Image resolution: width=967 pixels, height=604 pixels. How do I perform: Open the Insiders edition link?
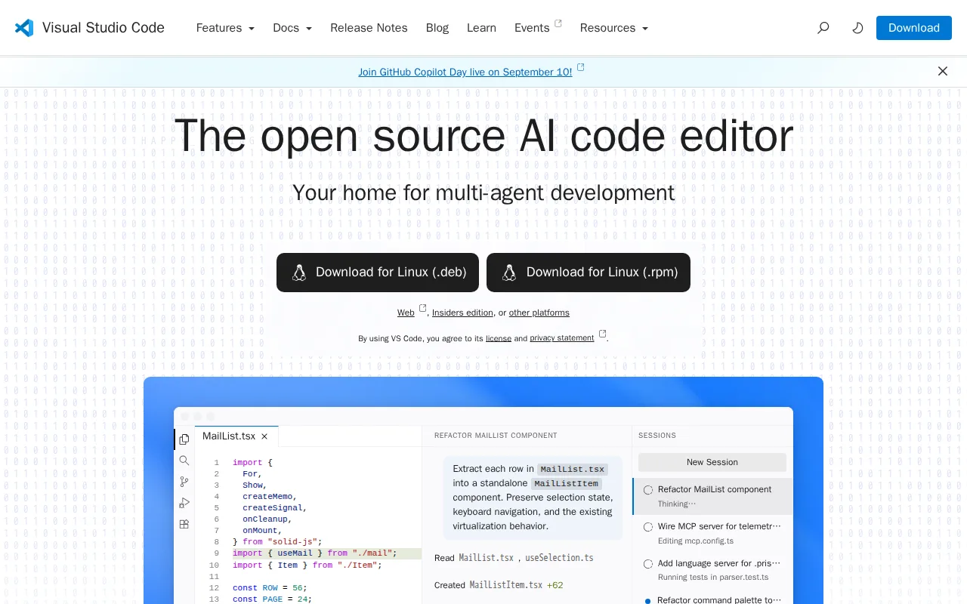coord(462,313)
